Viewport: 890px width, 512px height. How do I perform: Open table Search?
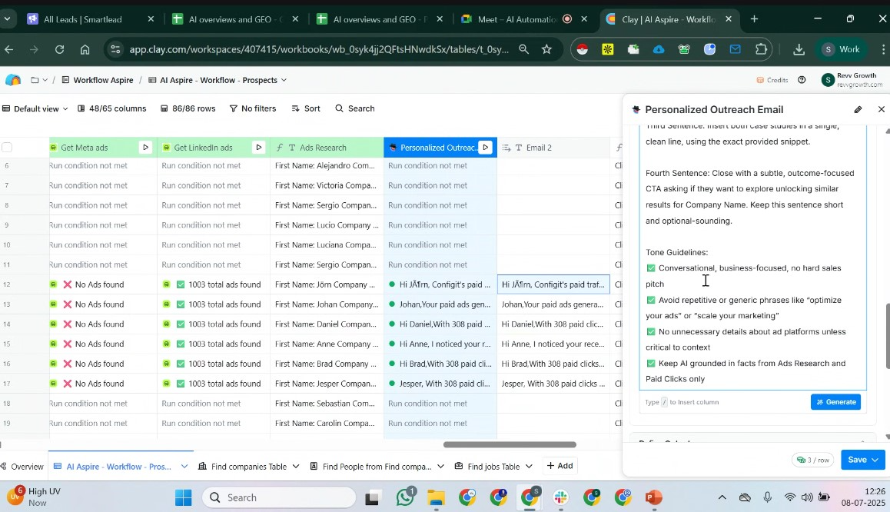[x=355, y=108]
